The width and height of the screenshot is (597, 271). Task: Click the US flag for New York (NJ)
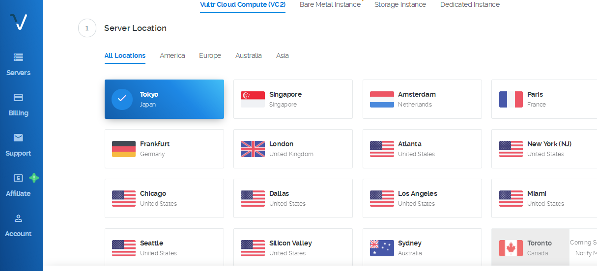(x=511, y=149)
